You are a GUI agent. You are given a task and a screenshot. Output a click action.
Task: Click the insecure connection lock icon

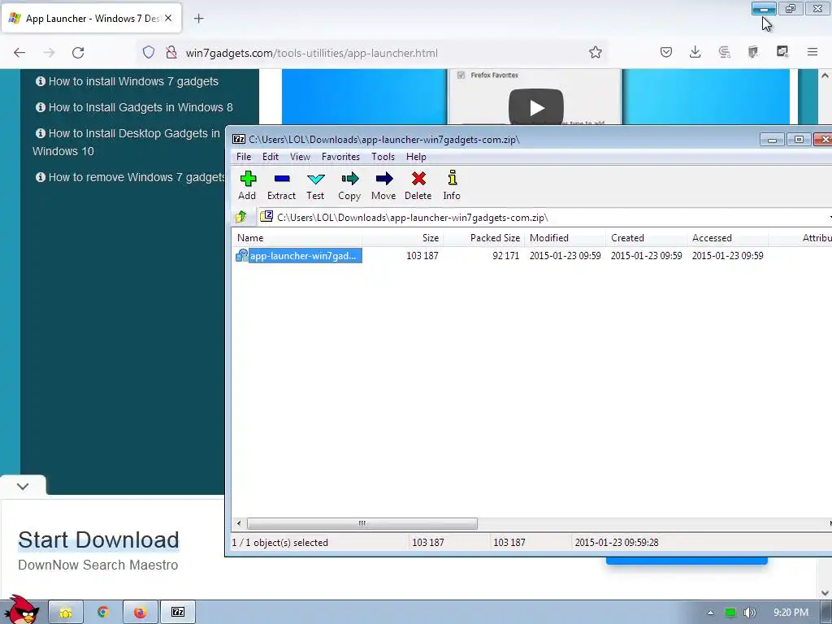tap(171, 53)
